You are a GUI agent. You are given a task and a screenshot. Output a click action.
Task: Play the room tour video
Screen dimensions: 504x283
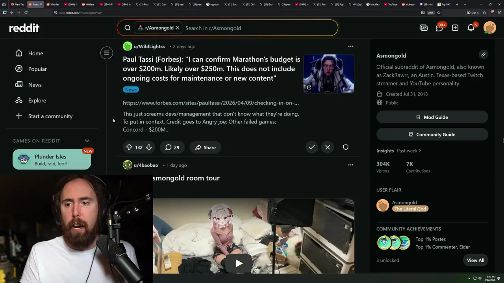click(x=239, y=263)
